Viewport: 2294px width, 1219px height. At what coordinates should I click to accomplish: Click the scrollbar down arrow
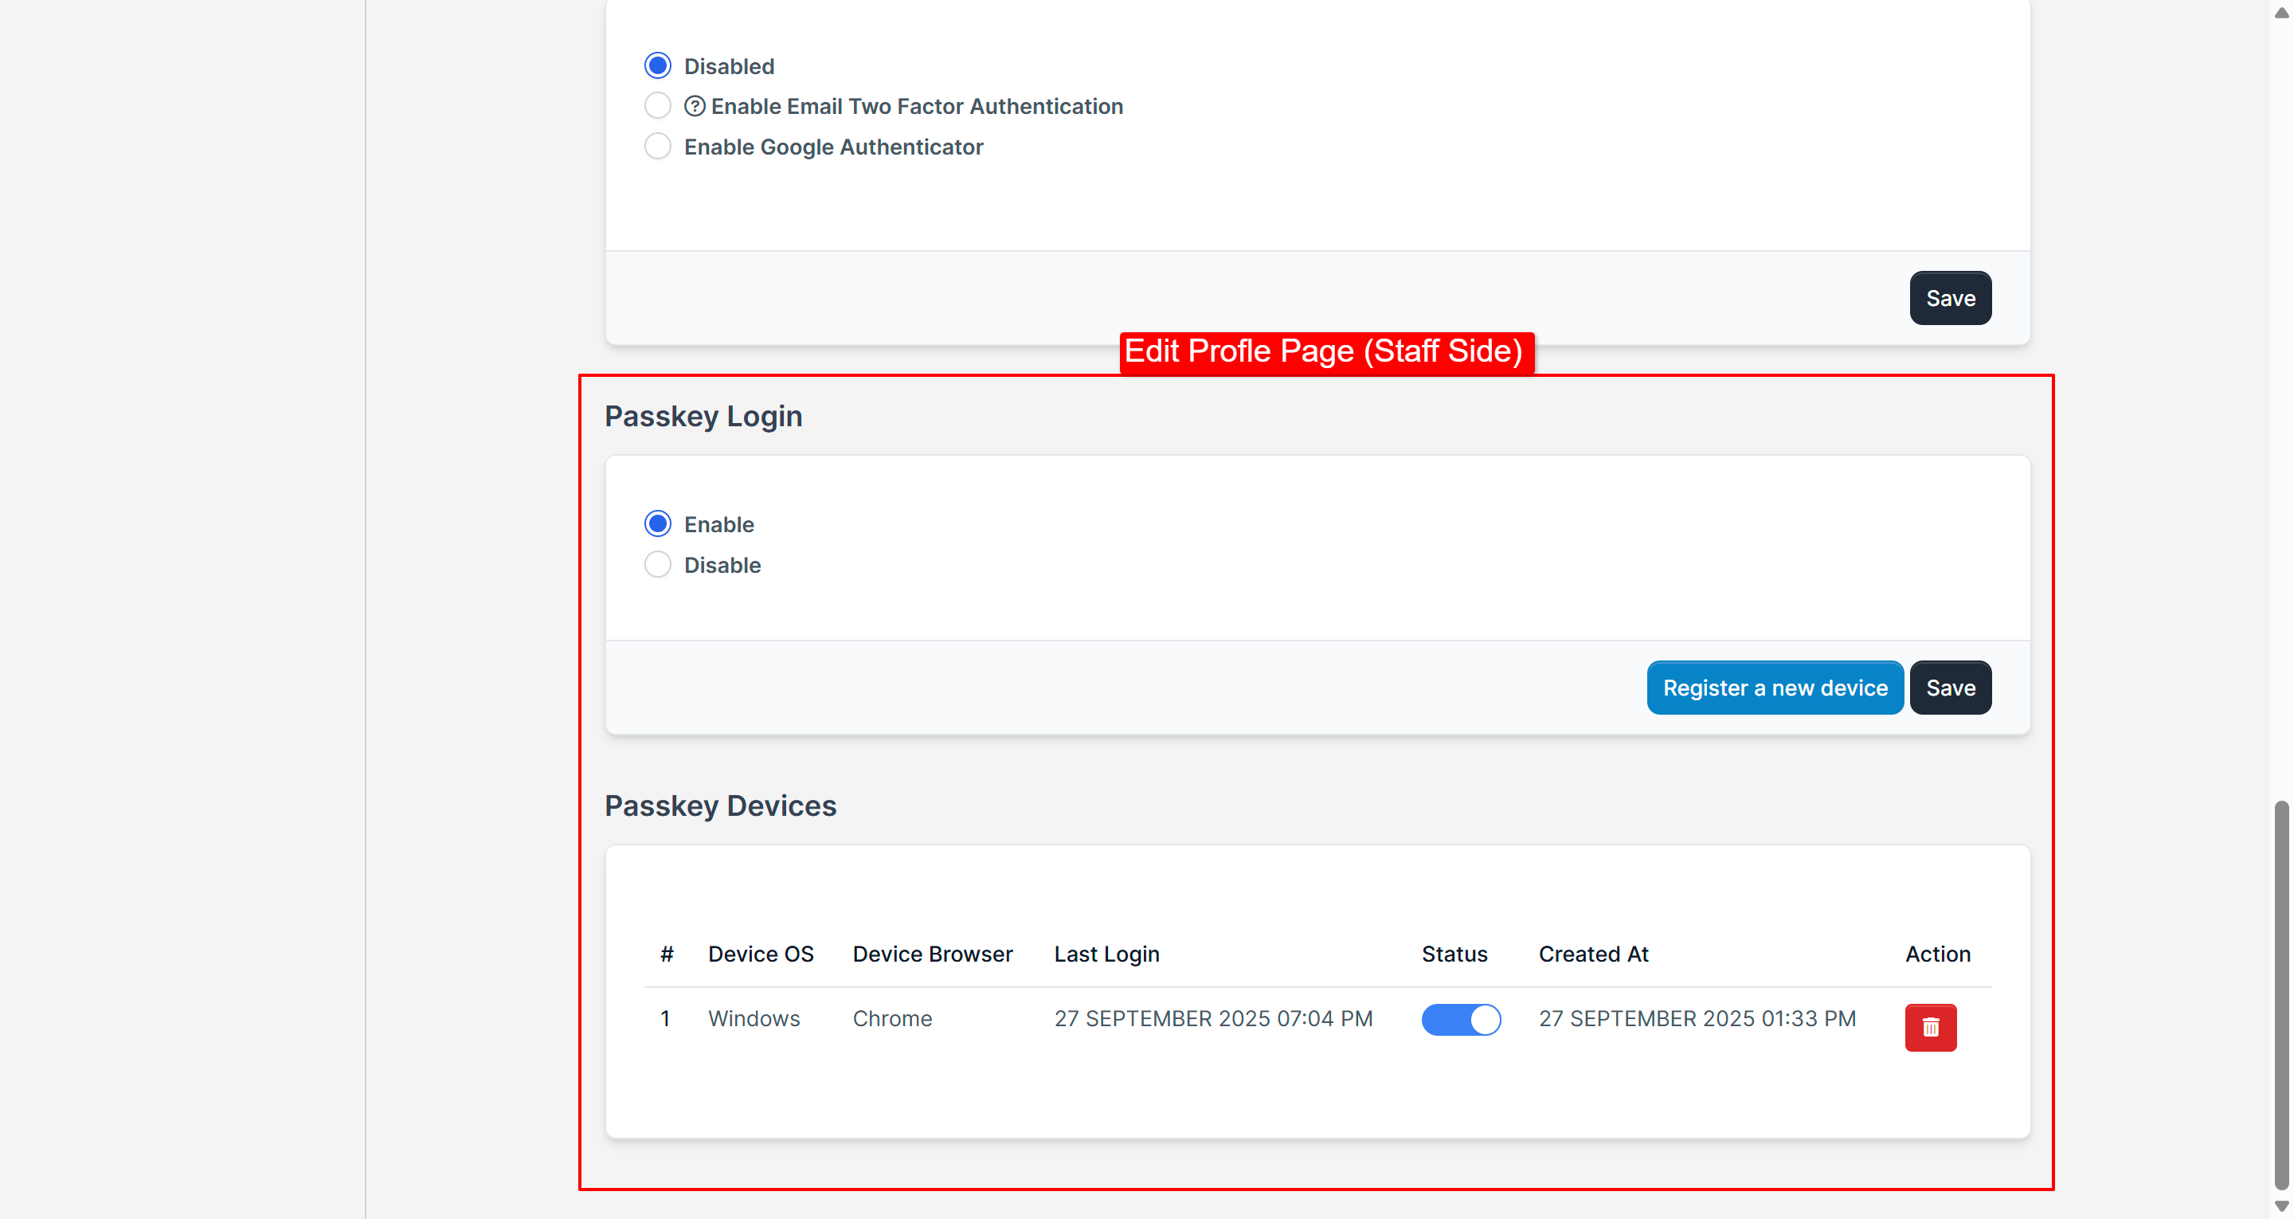point(2281,1206)
